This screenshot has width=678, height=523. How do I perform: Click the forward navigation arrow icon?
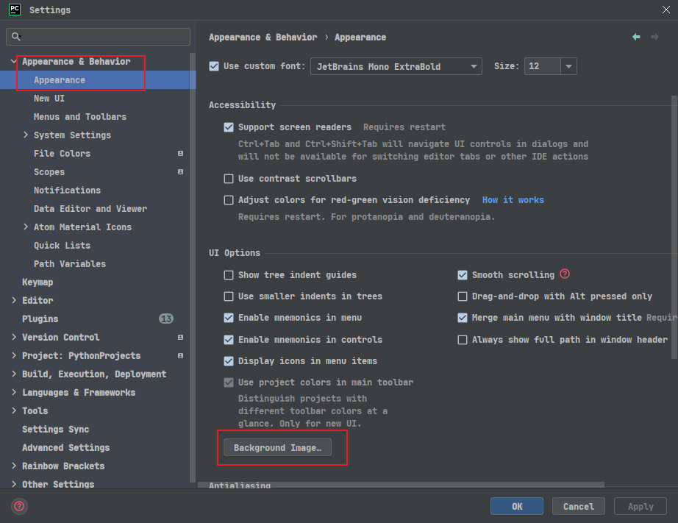click(654, 38)
